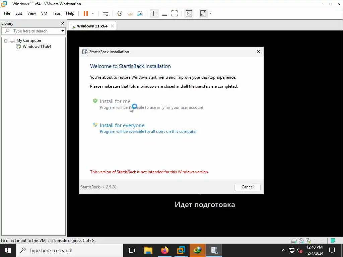343x257 pixels.
Task: Open the View menu
Action: pyautogui.click(x=31, y=13)
